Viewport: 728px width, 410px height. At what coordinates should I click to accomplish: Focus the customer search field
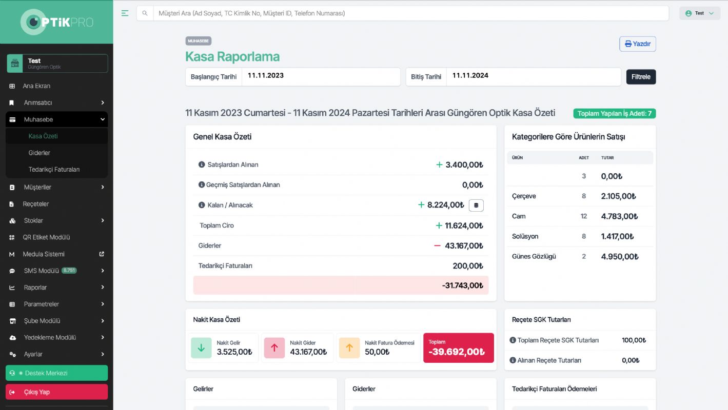coord(410,13)
